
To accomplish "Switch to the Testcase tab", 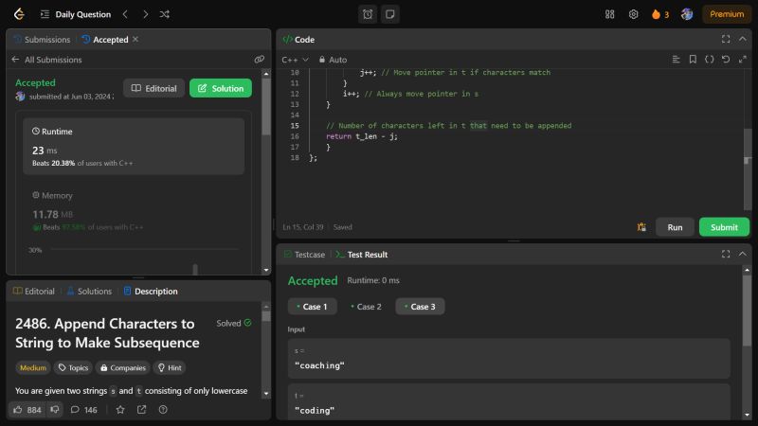I will click(304, 255).
